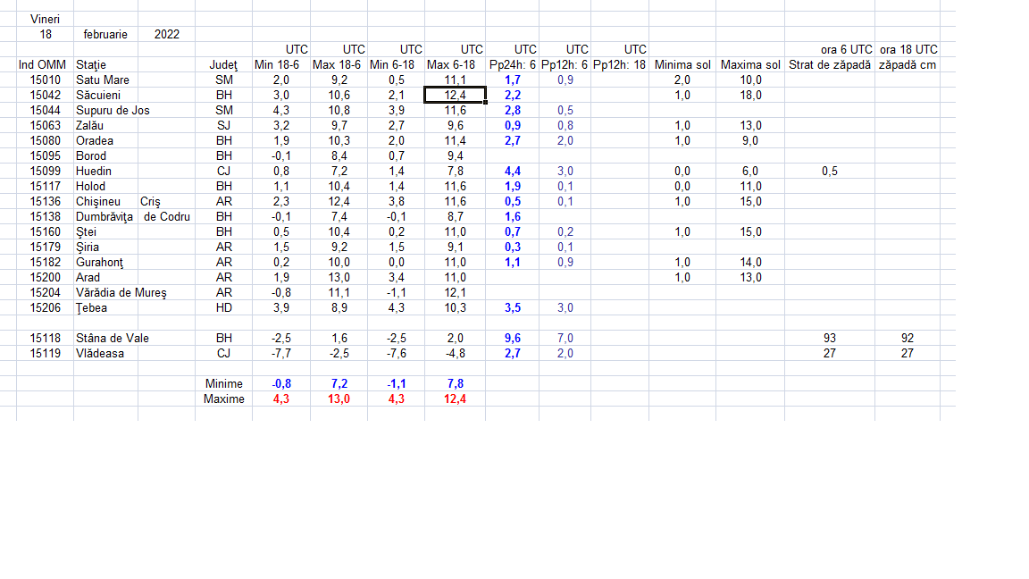1029x579 pixels.
Task: Click the 'Vineri' day cell
Action: click(x=45, y=19)
